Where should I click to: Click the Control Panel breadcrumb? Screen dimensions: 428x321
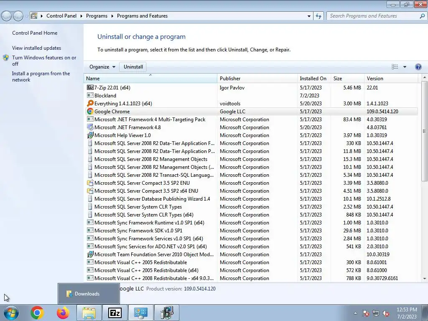[61, 16]
